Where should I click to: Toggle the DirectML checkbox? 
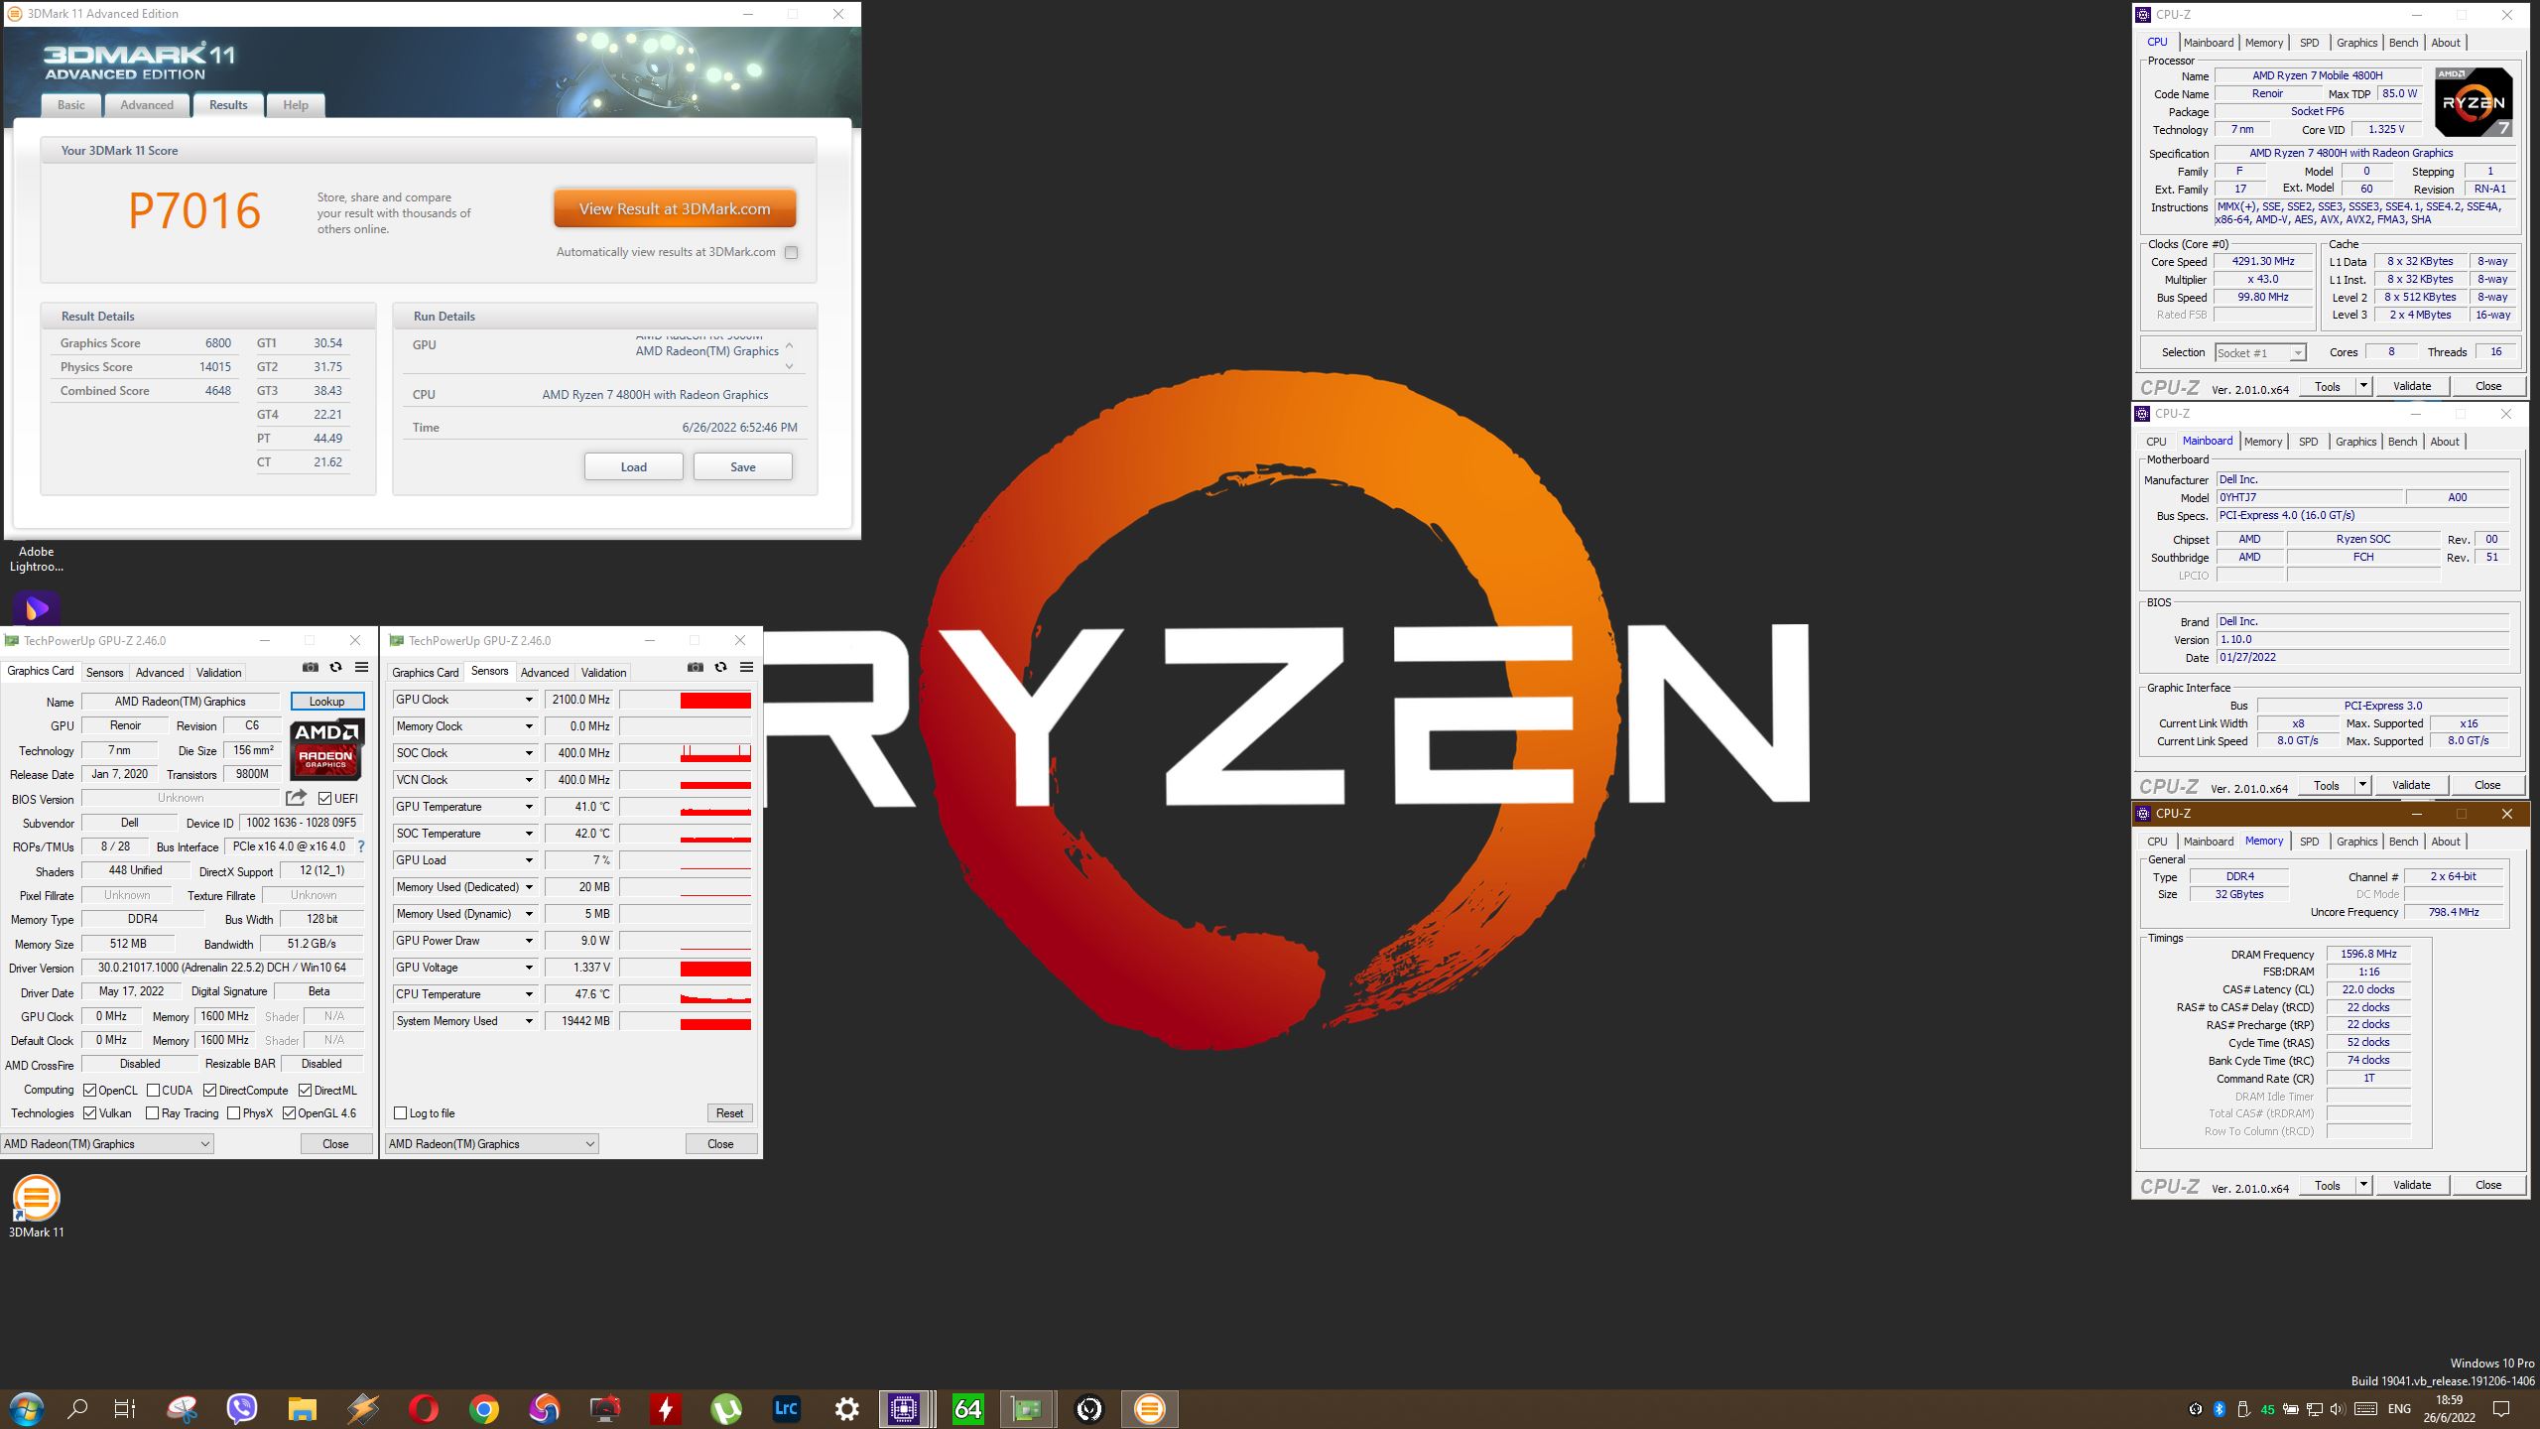tap(306, 1090)
